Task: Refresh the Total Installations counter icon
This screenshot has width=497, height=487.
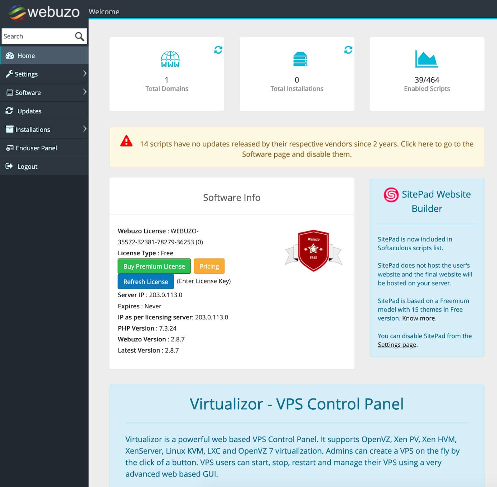Action: coord(348,50)
